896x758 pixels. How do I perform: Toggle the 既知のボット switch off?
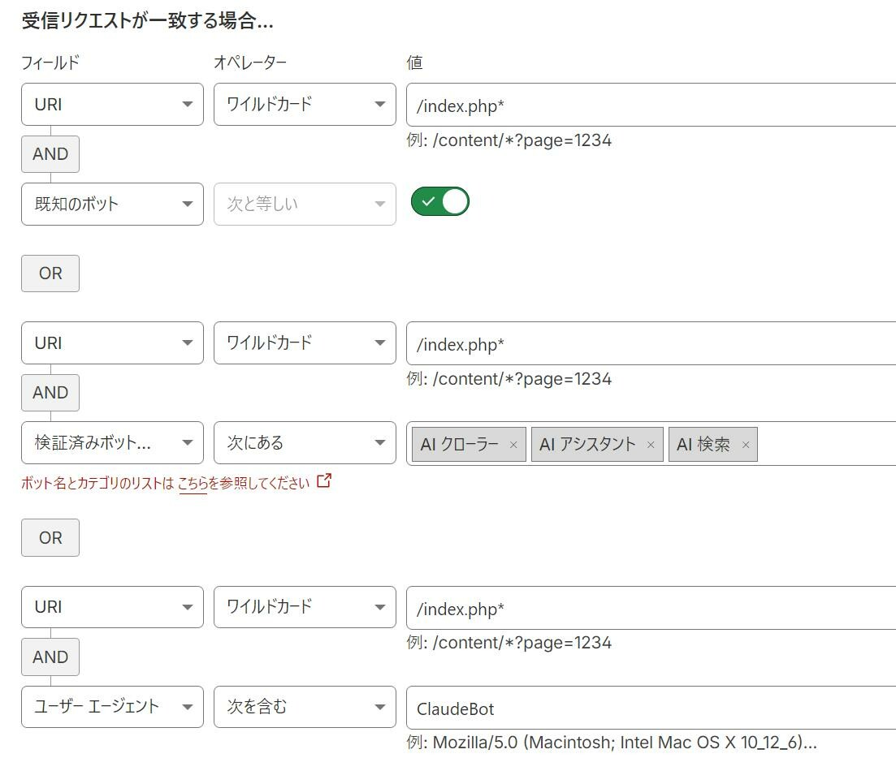point(440,201)
